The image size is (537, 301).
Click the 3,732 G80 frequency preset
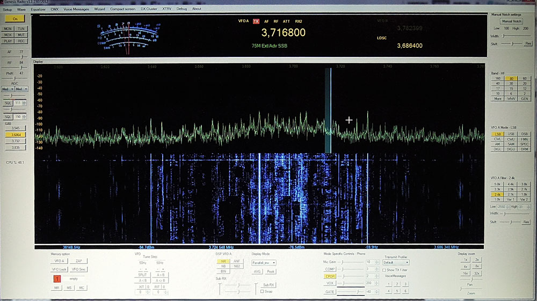[16, 141]
